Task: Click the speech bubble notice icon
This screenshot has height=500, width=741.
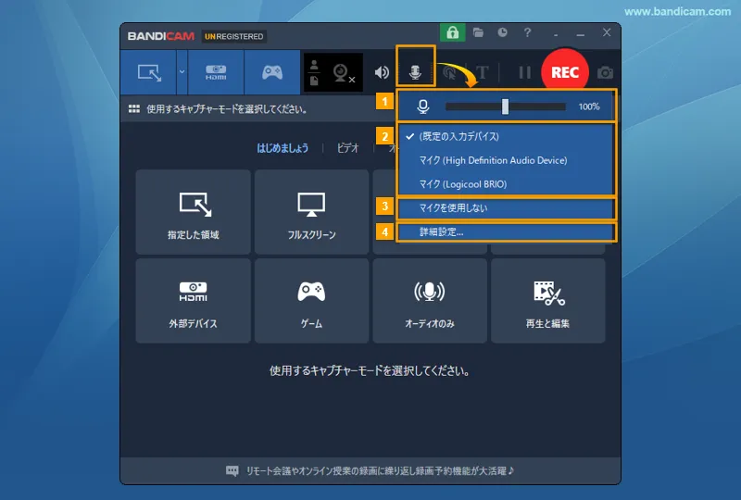Action: pyautogui.click(x=232, y=470)
